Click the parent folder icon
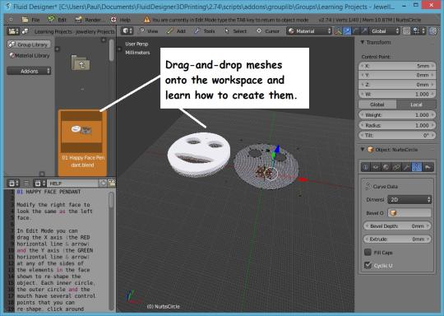Screen dimensions: 444x316 [x=81, y=63]
